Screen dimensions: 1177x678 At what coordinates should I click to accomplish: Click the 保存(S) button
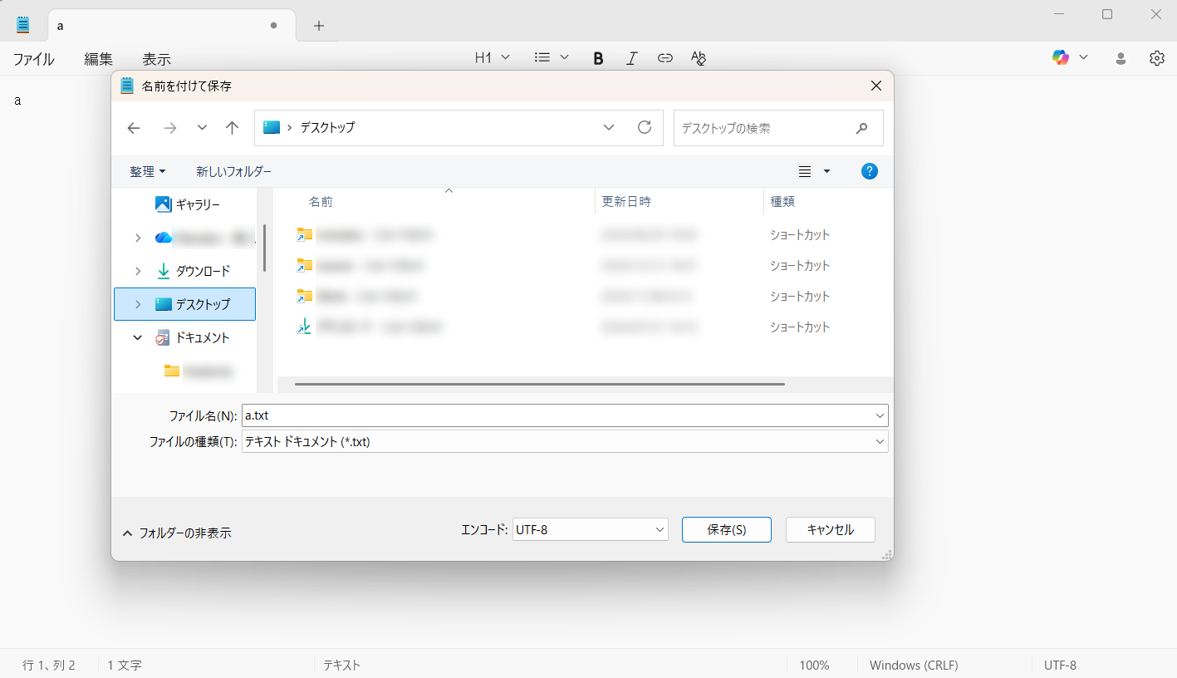727,529
